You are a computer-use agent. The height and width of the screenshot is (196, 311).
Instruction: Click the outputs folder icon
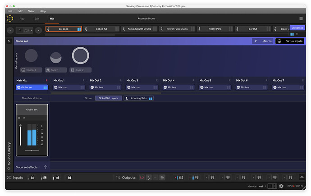tap(162, 178)
